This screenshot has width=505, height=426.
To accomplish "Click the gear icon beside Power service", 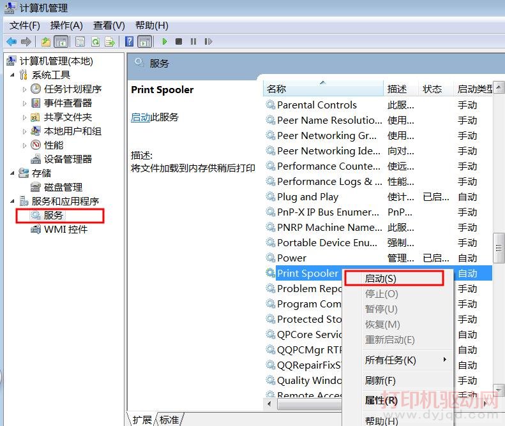I will (x=270, y=258).
